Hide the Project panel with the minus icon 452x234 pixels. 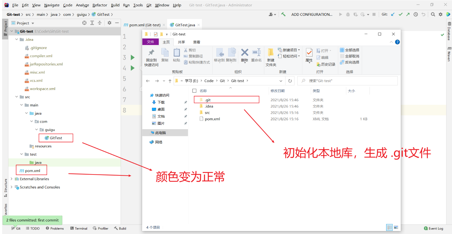click(117, 23)
